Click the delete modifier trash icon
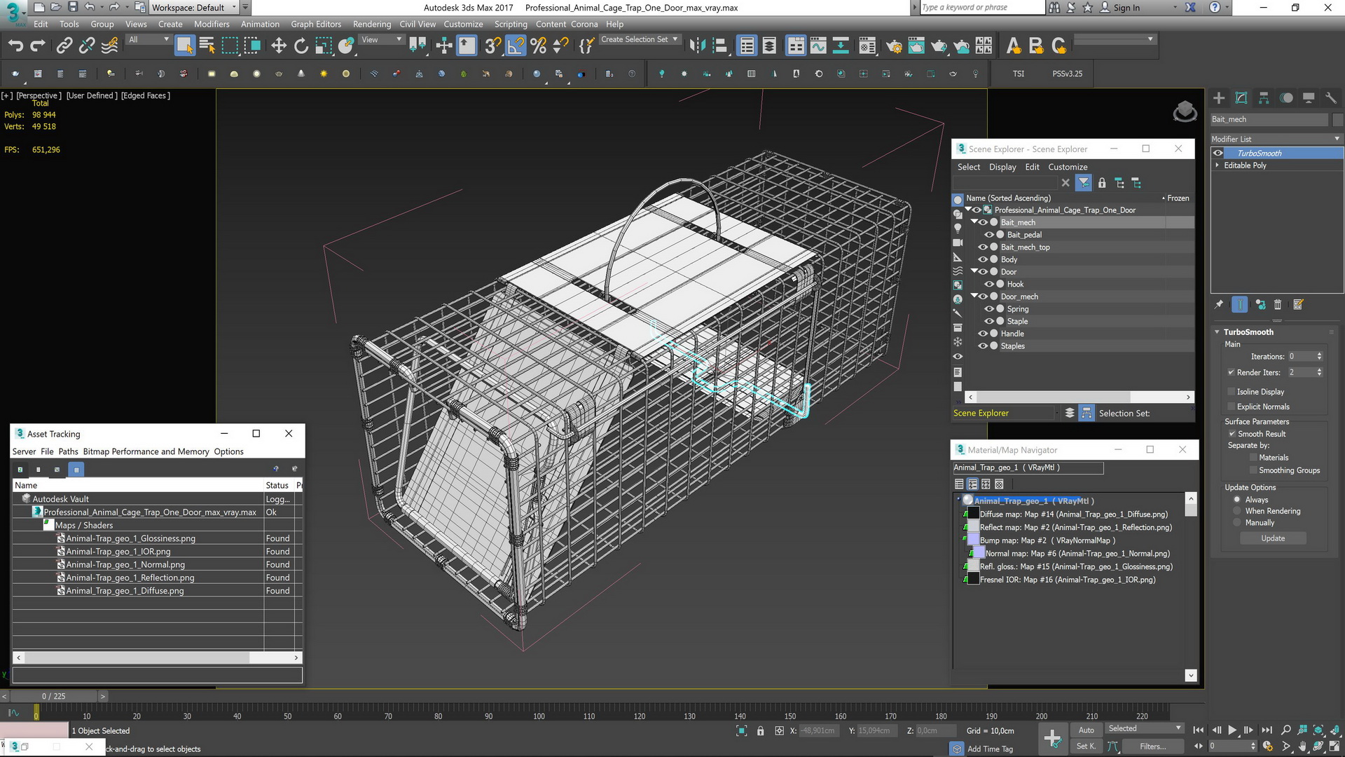The width and height of the screenshot is (1345, 757). tap(1278, 305)
